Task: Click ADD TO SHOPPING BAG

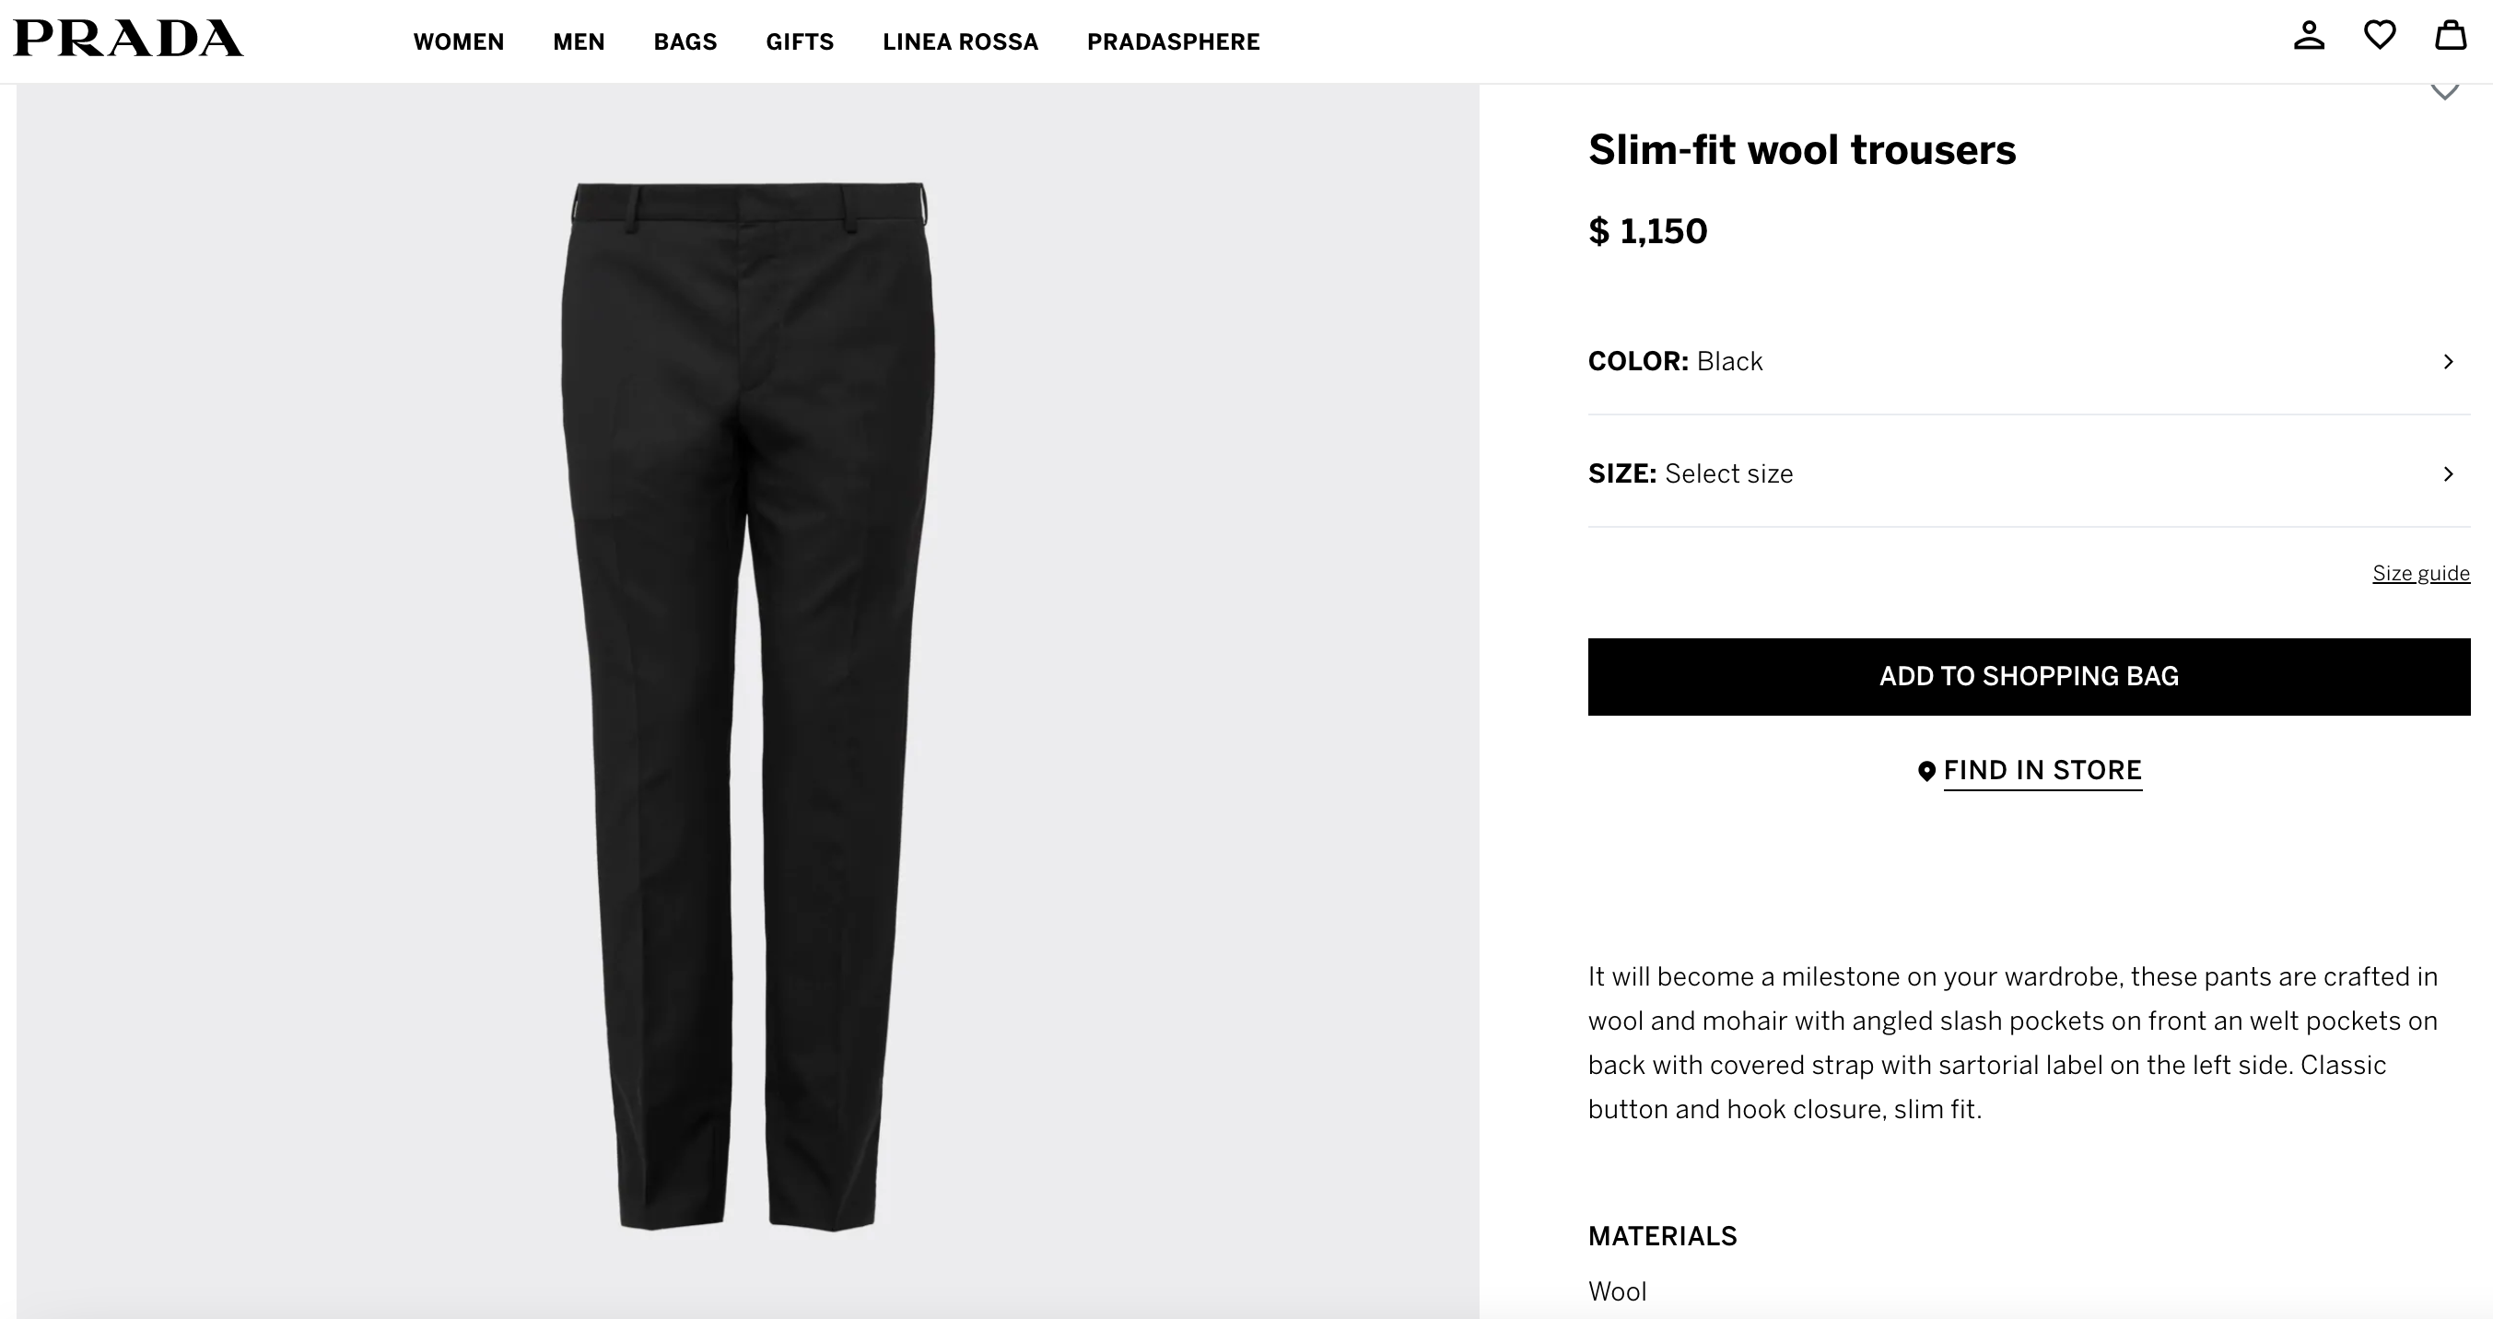Action: click(x=2030, y=675)
